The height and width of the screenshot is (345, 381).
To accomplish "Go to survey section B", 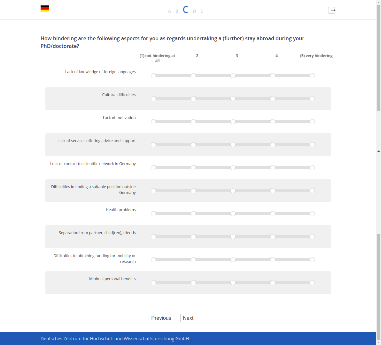I will pyautogui.click(x=177, y=11).
